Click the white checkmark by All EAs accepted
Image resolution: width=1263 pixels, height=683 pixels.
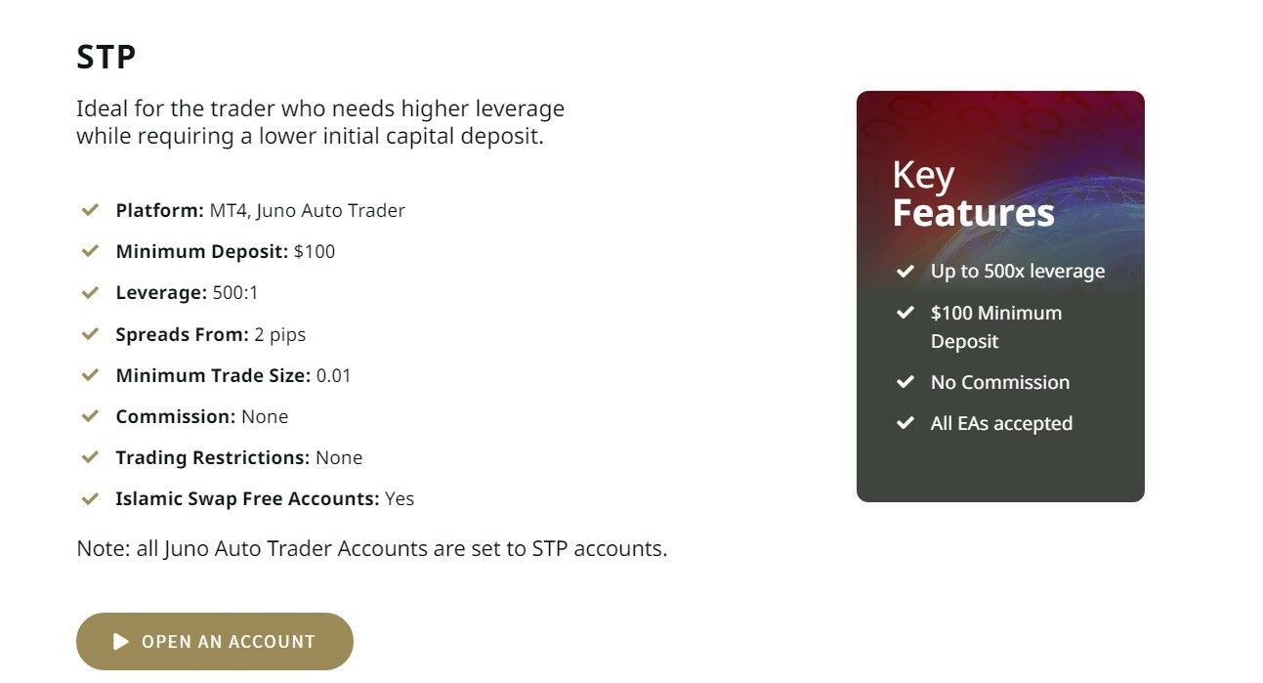pyautogui.click(x=905, y=423)
